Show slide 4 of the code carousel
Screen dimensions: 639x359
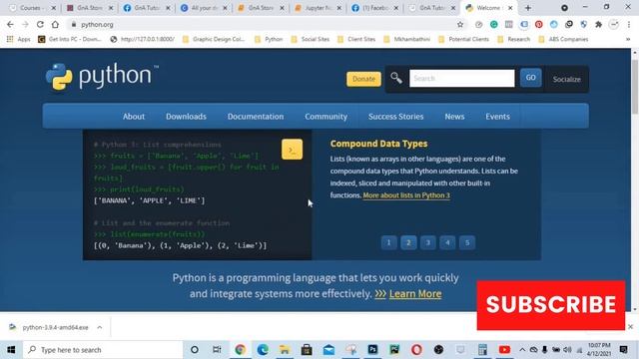pyautogui.click(x=447, y=242)
